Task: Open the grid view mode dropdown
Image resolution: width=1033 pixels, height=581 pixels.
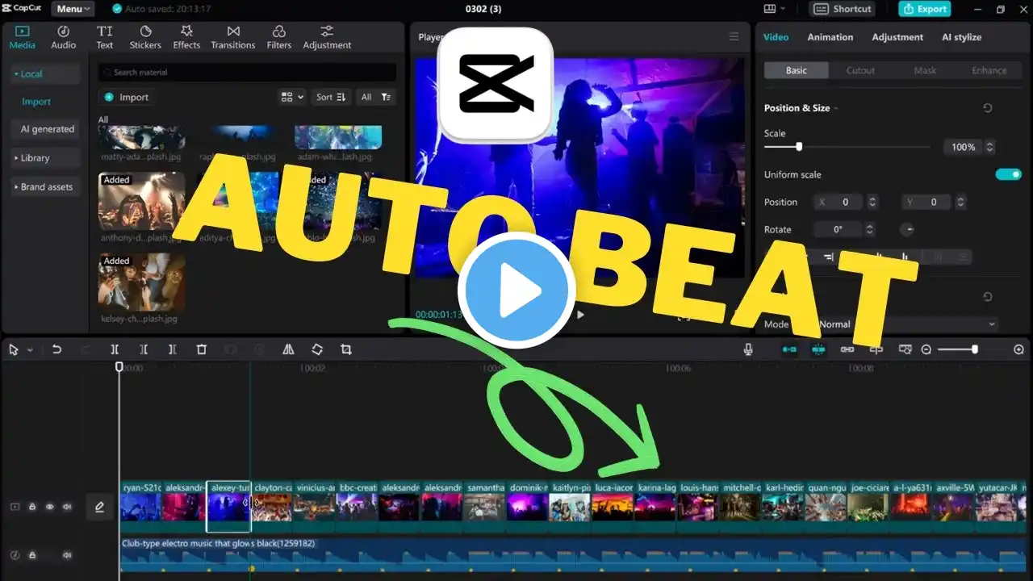Action: point(292,97)
